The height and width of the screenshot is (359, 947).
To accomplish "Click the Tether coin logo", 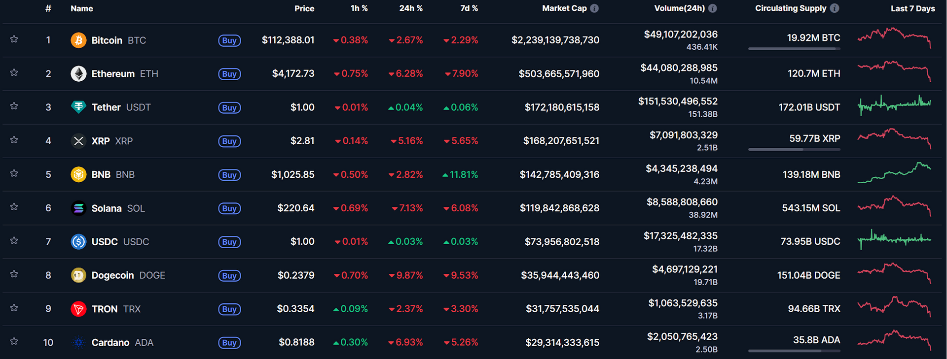I will pos(78,107).
